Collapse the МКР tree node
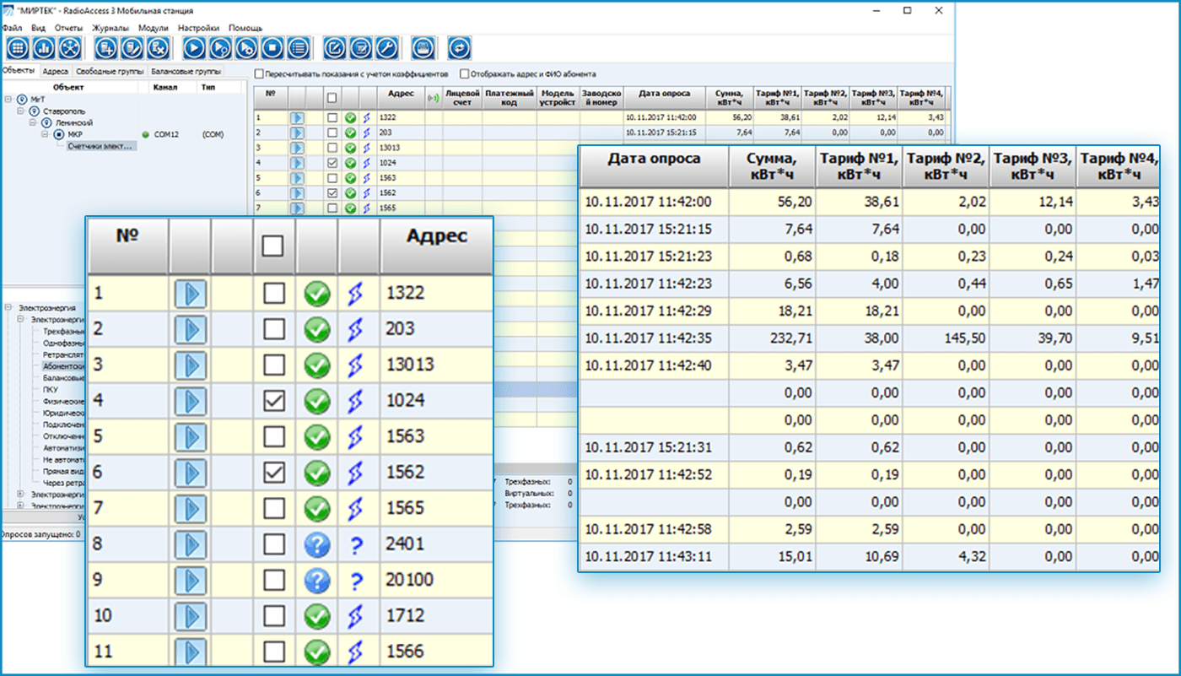Viewport: 1181px width, 676px height. [46, 134]
